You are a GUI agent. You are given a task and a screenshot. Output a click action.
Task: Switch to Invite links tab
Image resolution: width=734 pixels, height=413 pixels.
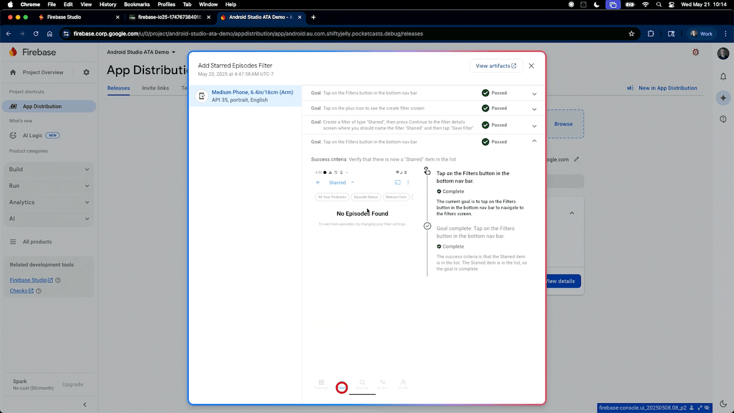coord(155,88)
